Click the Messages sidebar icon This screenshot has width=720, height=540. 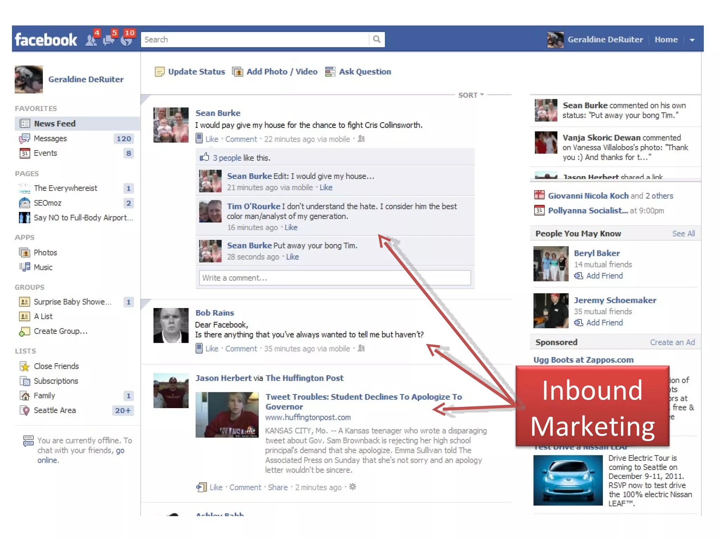click(x=25, y=139)
